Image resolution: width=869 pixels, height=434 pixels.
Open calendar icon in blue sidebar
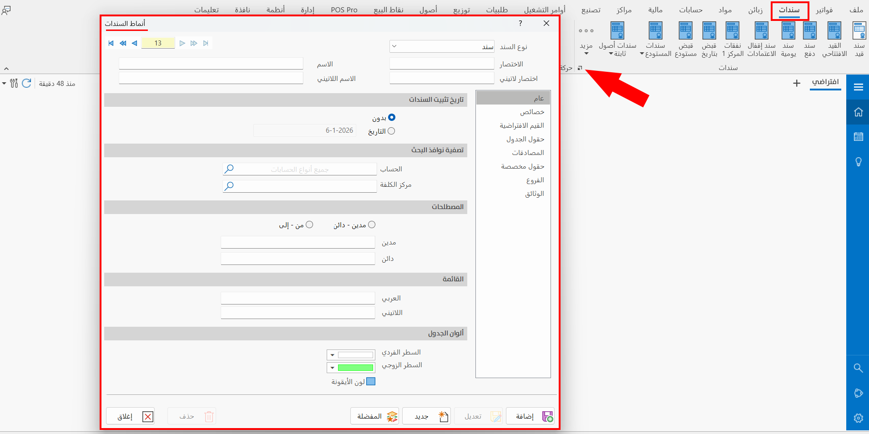(858, 137)
